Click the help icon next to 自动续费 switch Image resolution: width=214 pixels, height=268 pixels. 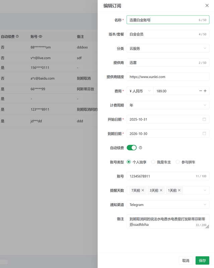(x=140, y=148)
